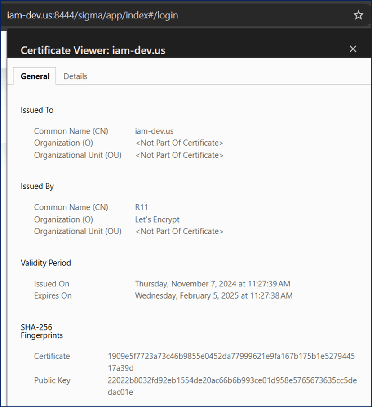Click the Organizational Unit value under Issued To
Screen dimensions: 372x407
tap(179, 155)
